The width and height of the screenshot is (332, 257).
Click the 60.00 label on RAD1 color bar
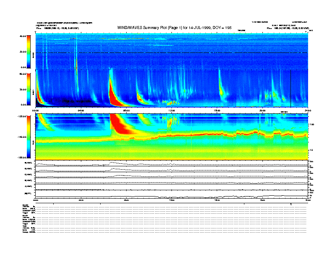pos(23,74)
